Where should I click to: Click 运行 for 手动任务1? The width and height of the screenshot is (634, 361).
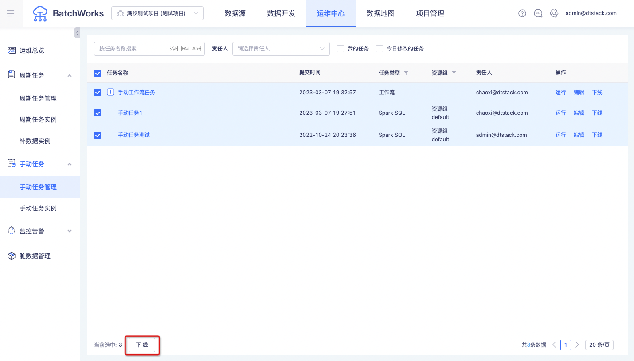pos(561,113)
